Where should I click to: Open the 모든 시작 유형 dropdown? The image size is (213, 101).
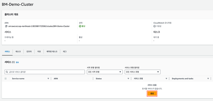coord(105,72)
